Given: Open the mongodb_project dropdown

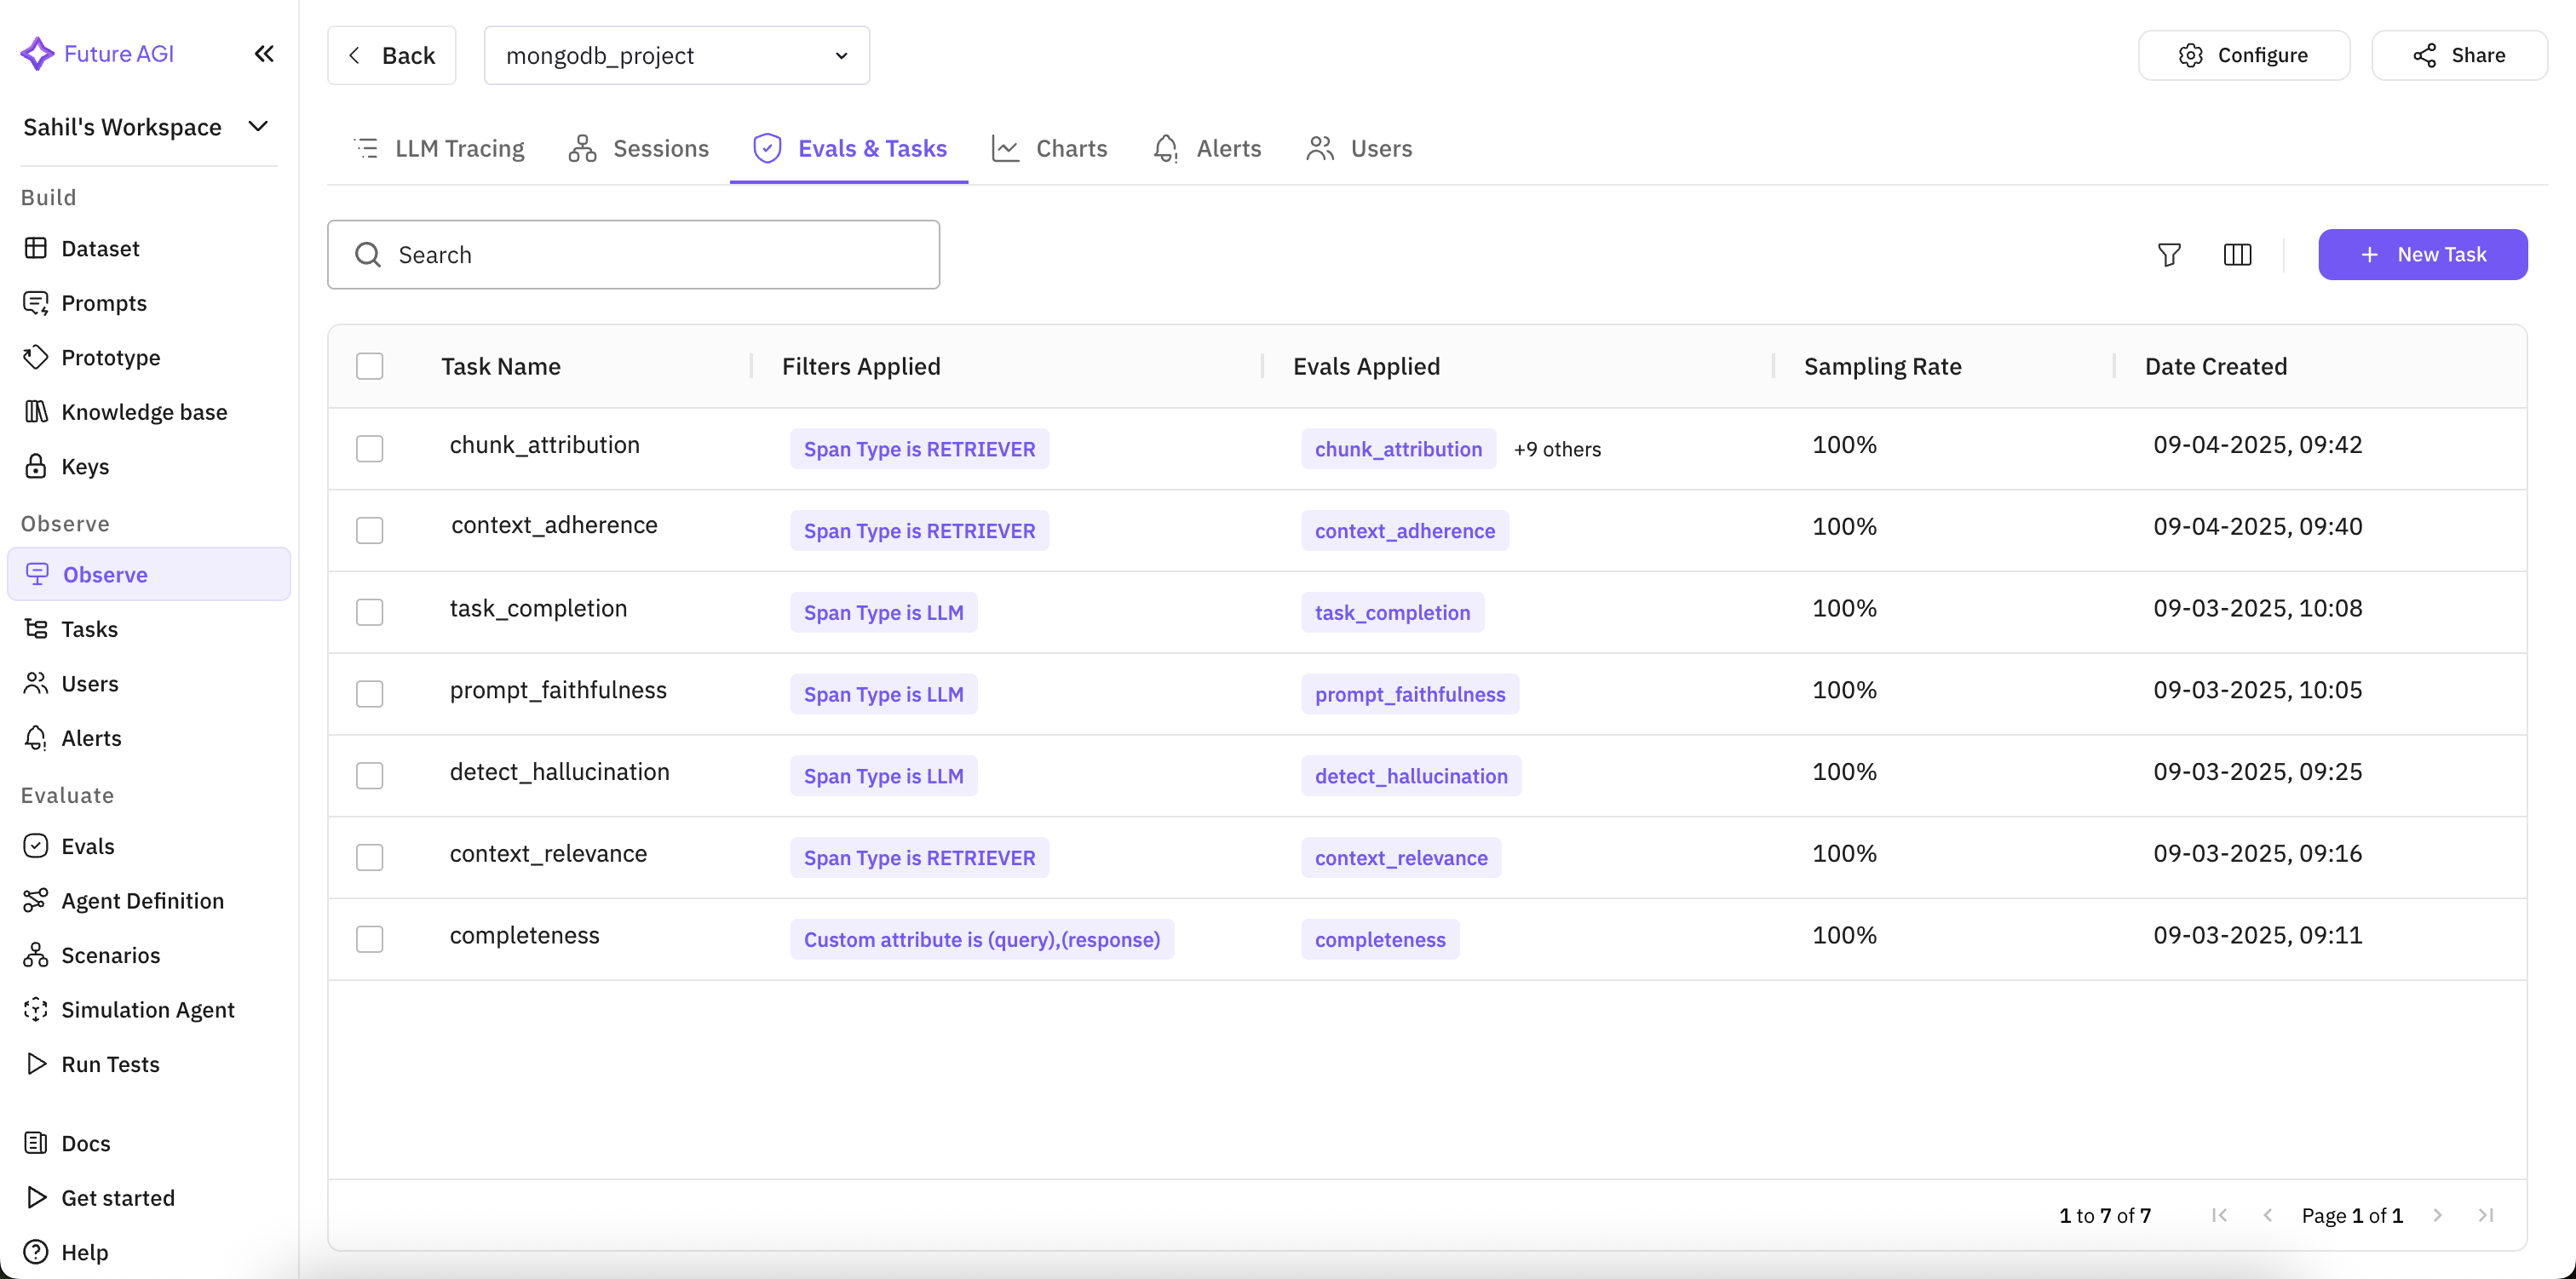Looking at the screenshot, I should point(676,56).
